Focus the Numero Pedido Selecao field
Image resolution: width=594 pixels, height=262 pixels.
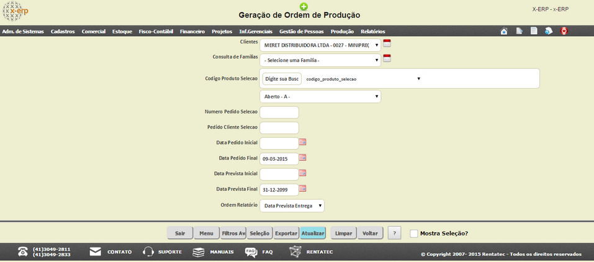click(x=279, y=112)
